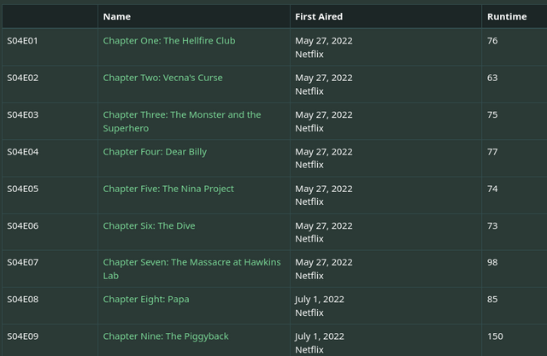Open Chapter Five: The Nina Project link

168,189
